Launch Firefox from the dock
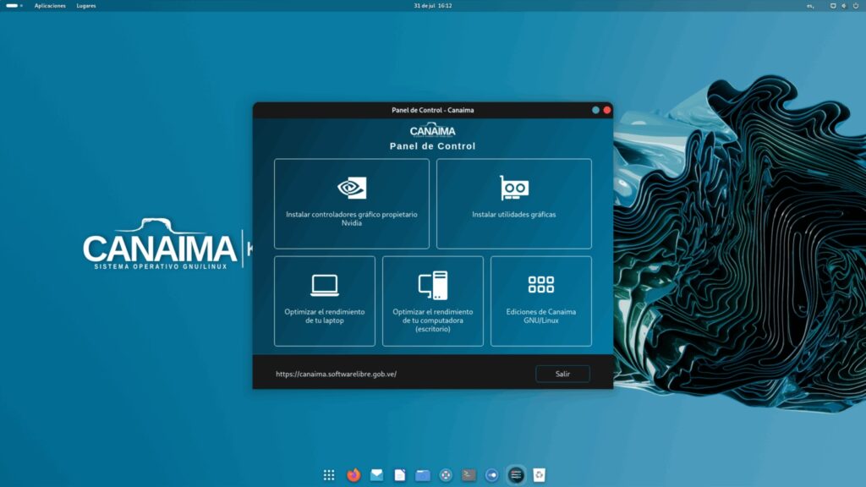This screenshot has height=487, width=866. click(x=354, y=475)
